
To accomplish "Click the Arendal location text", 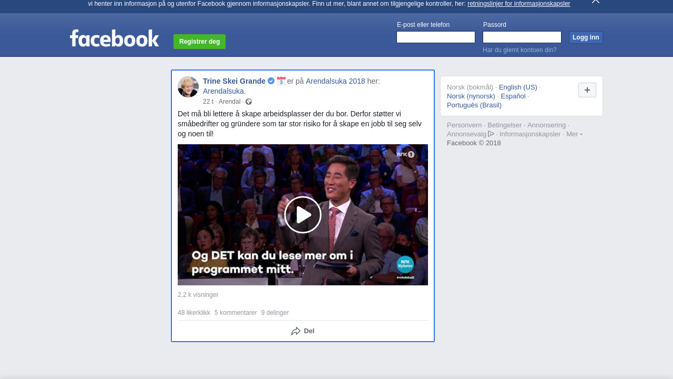I will tap(229, 102).
